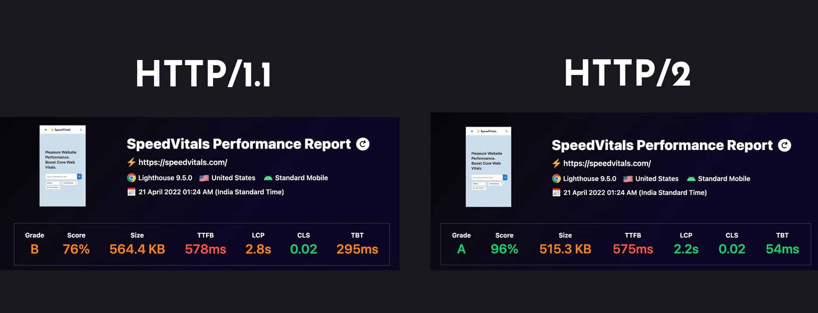This screenshot has height=313, width=818.
Task: Click the refresh icon in the HTTP/1.1 report
Action: coord(363,144)
